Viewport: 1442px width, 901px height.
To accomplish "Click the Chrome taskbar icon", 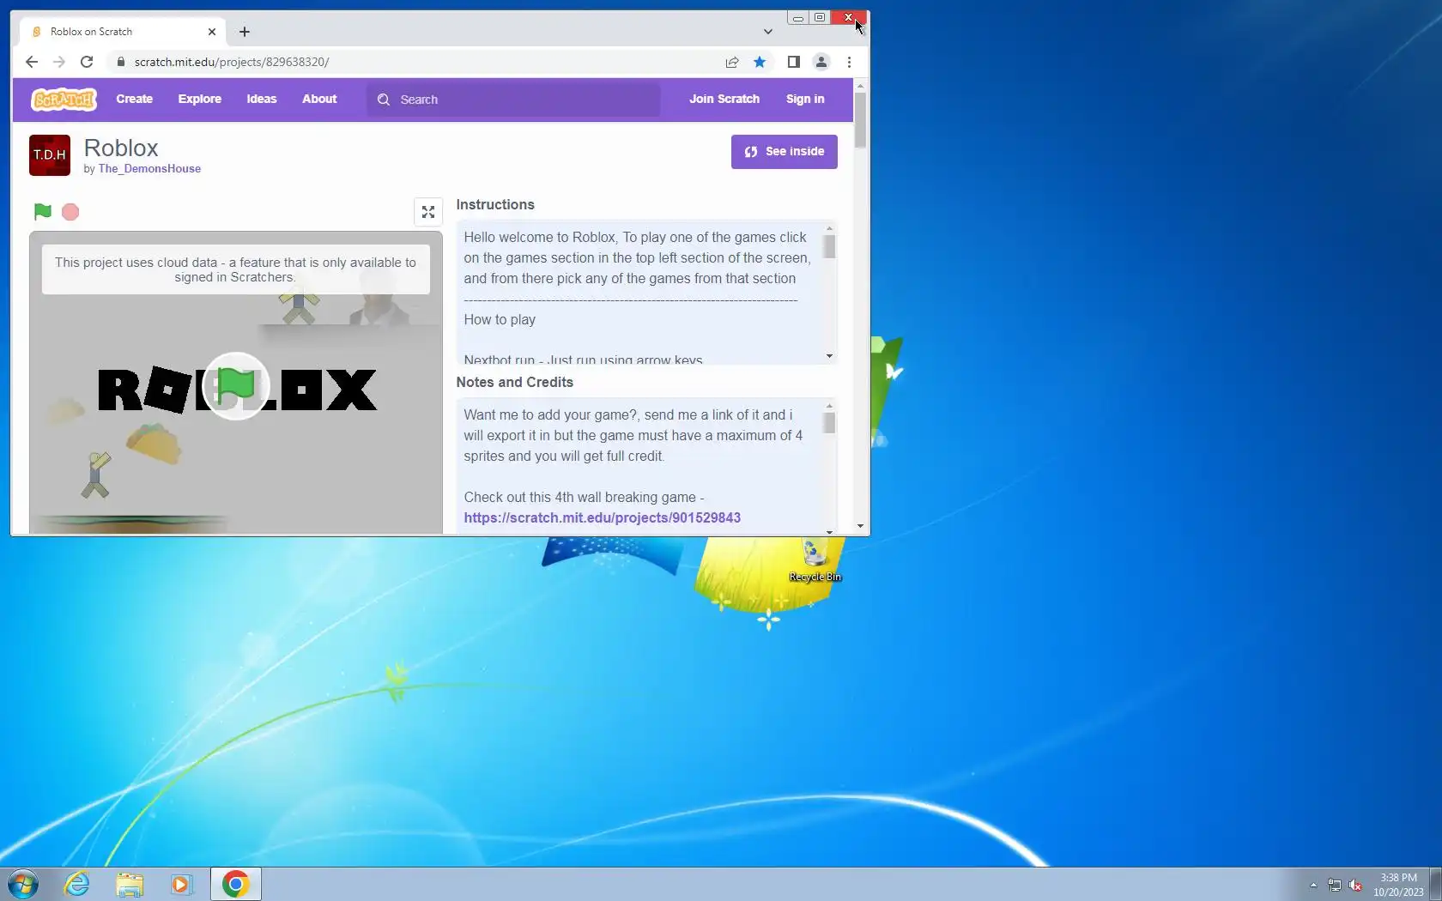I will click(235, 884).
